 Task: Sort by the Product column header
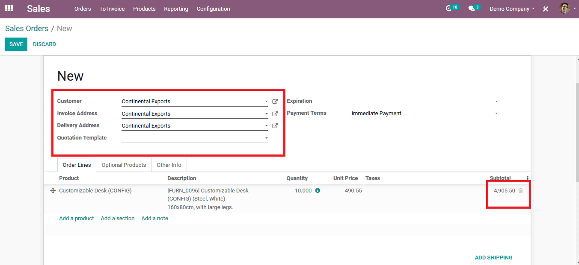(69, 178)
